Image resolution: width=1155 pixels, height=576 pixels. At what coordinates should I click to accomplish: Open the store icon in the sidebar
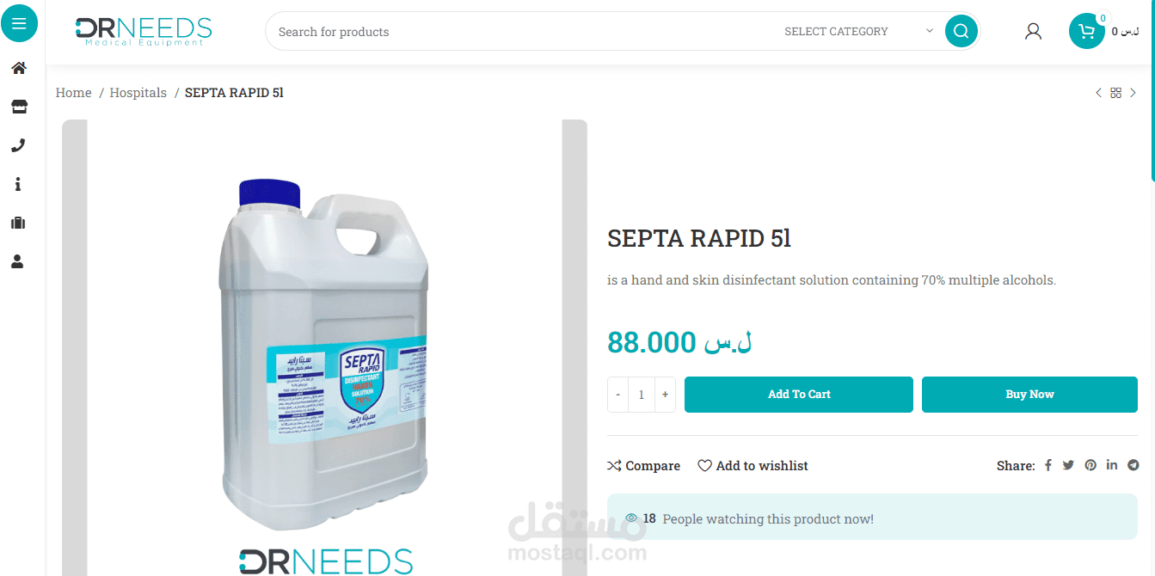(18, 107)
